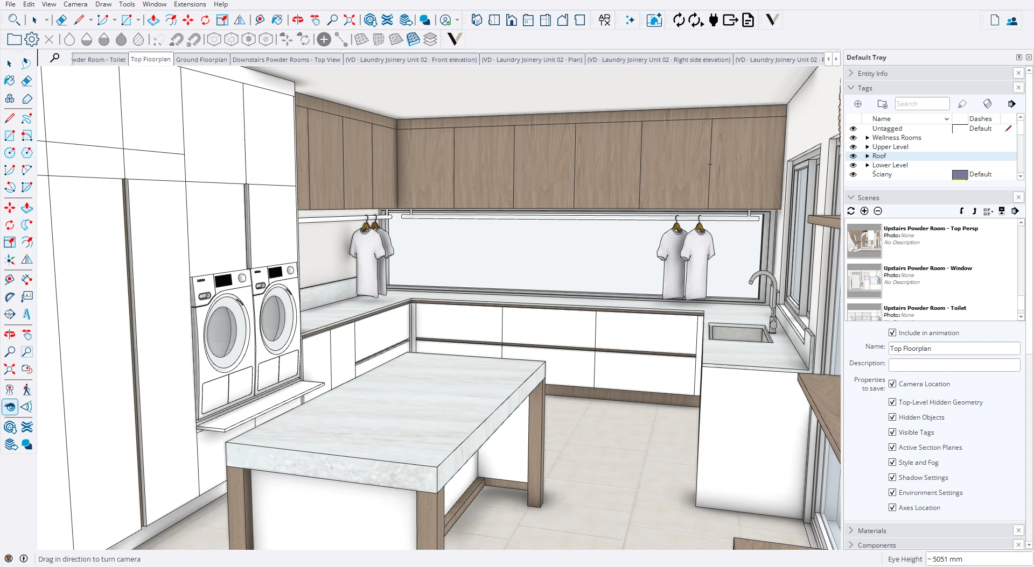Select the Follow Me tool in top toolbar
The image size is (1034, 567).
(x=171, y=20)
